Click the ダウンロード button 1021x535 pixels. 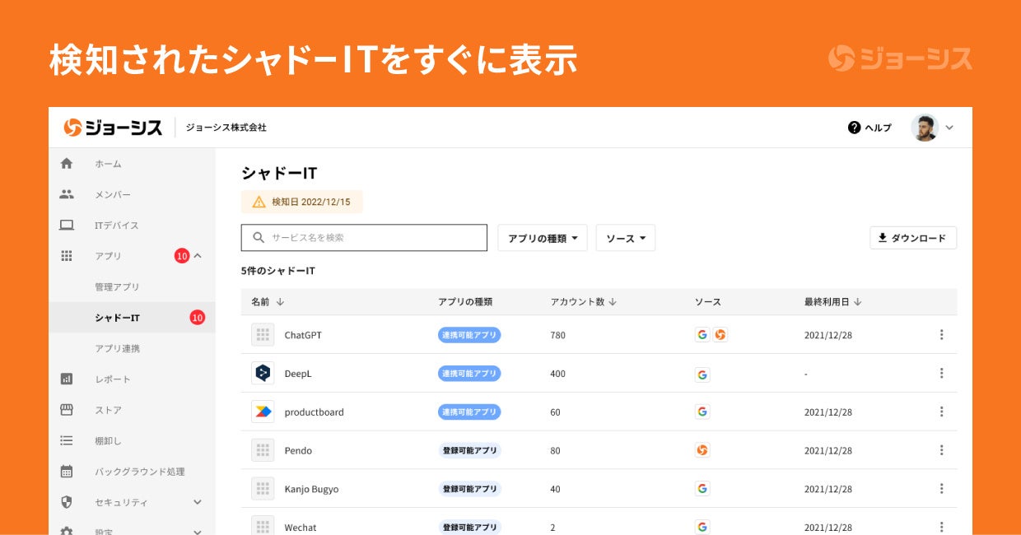(913, 238)
